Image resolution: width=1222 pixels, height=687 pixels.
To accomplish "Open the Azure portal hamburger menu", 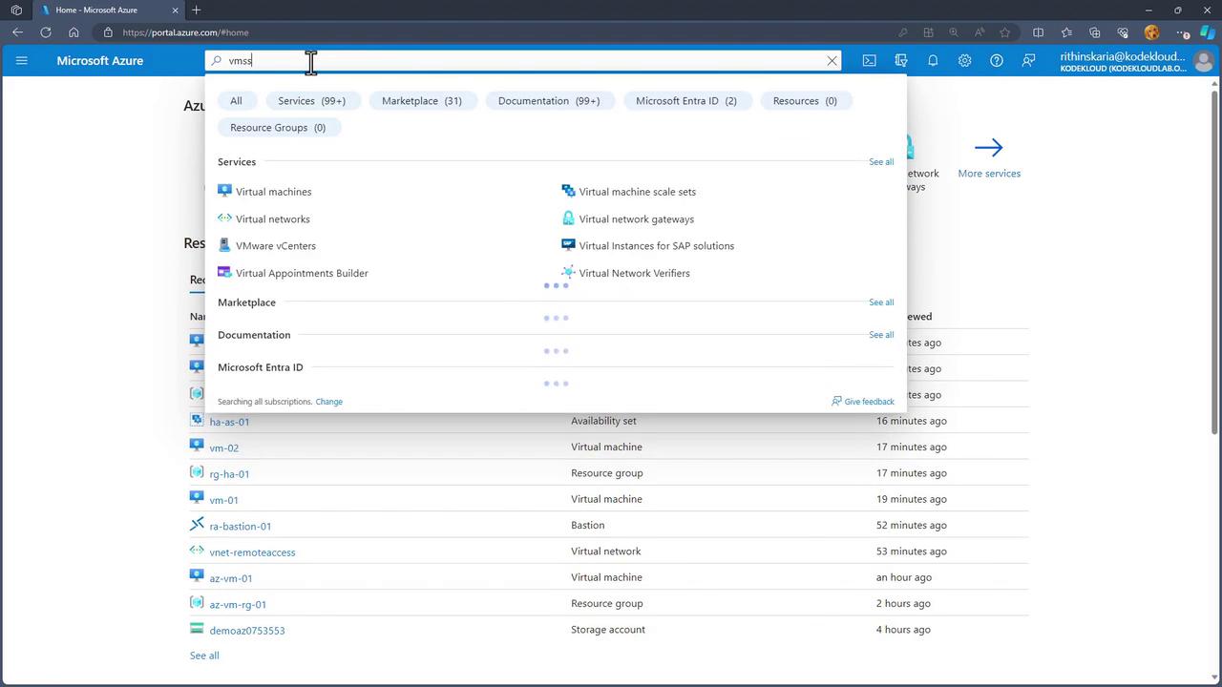I will click(x=21, y=60).
